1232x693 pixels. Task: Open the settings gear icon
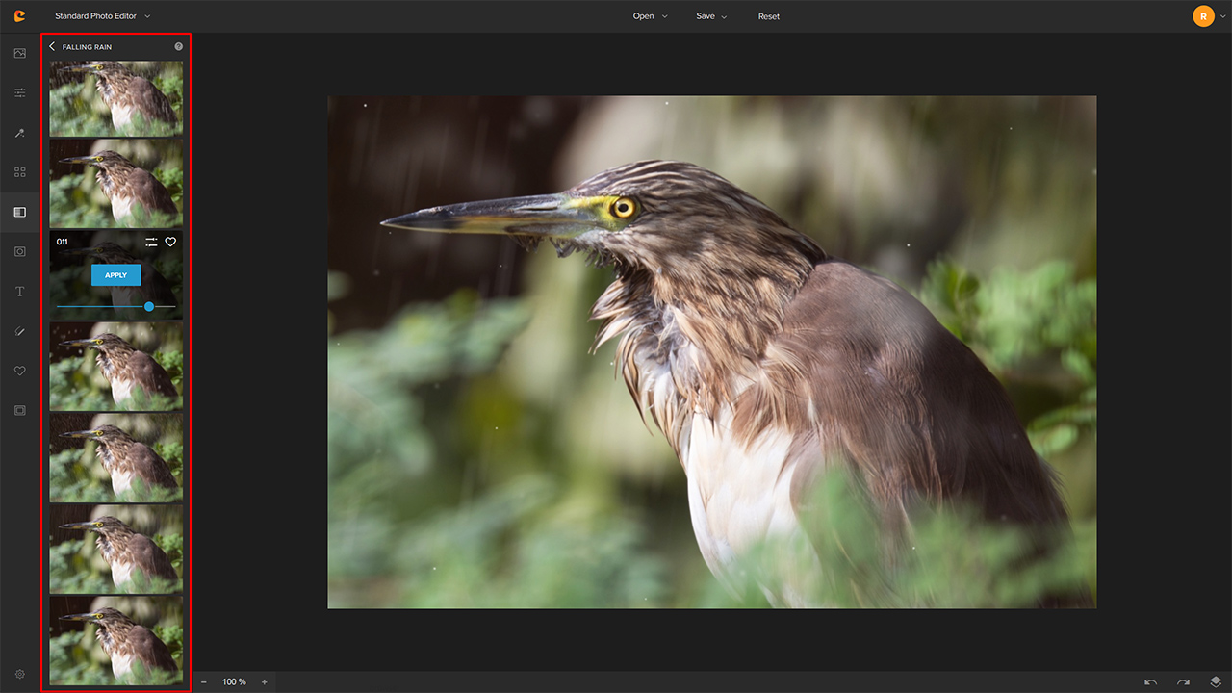19,674
